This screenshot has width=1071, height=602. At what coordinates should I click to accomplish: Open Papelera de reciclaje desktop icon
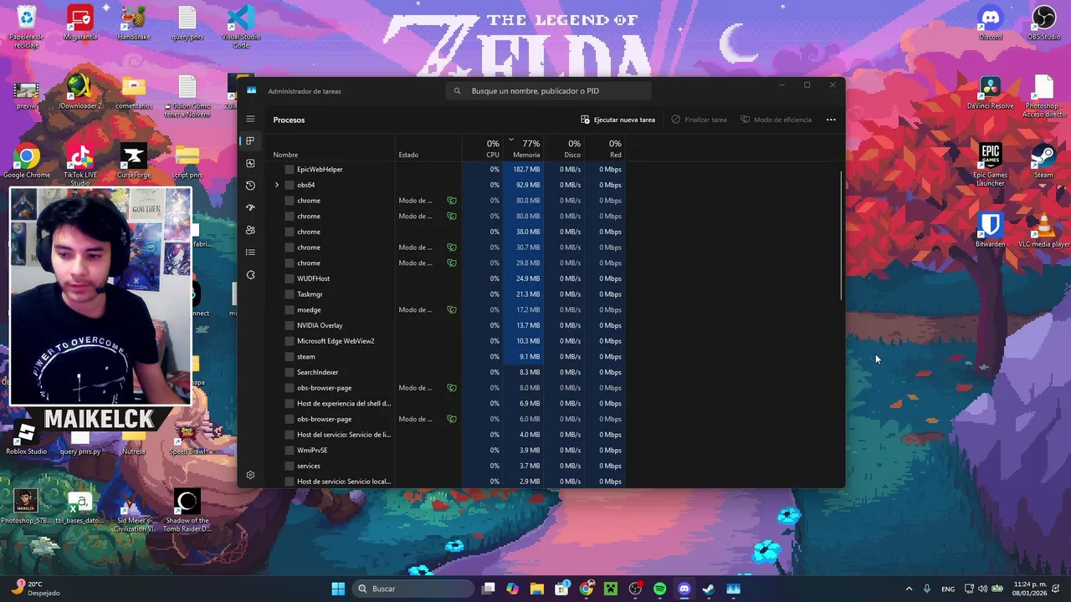point(27,27)
